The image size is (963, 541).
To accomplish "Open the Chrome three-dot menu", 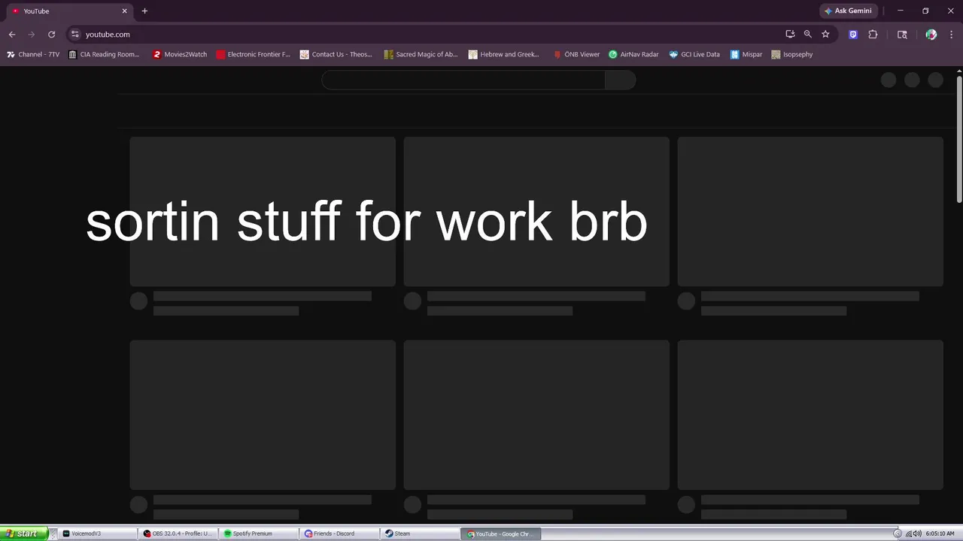I will coord(952,35).
